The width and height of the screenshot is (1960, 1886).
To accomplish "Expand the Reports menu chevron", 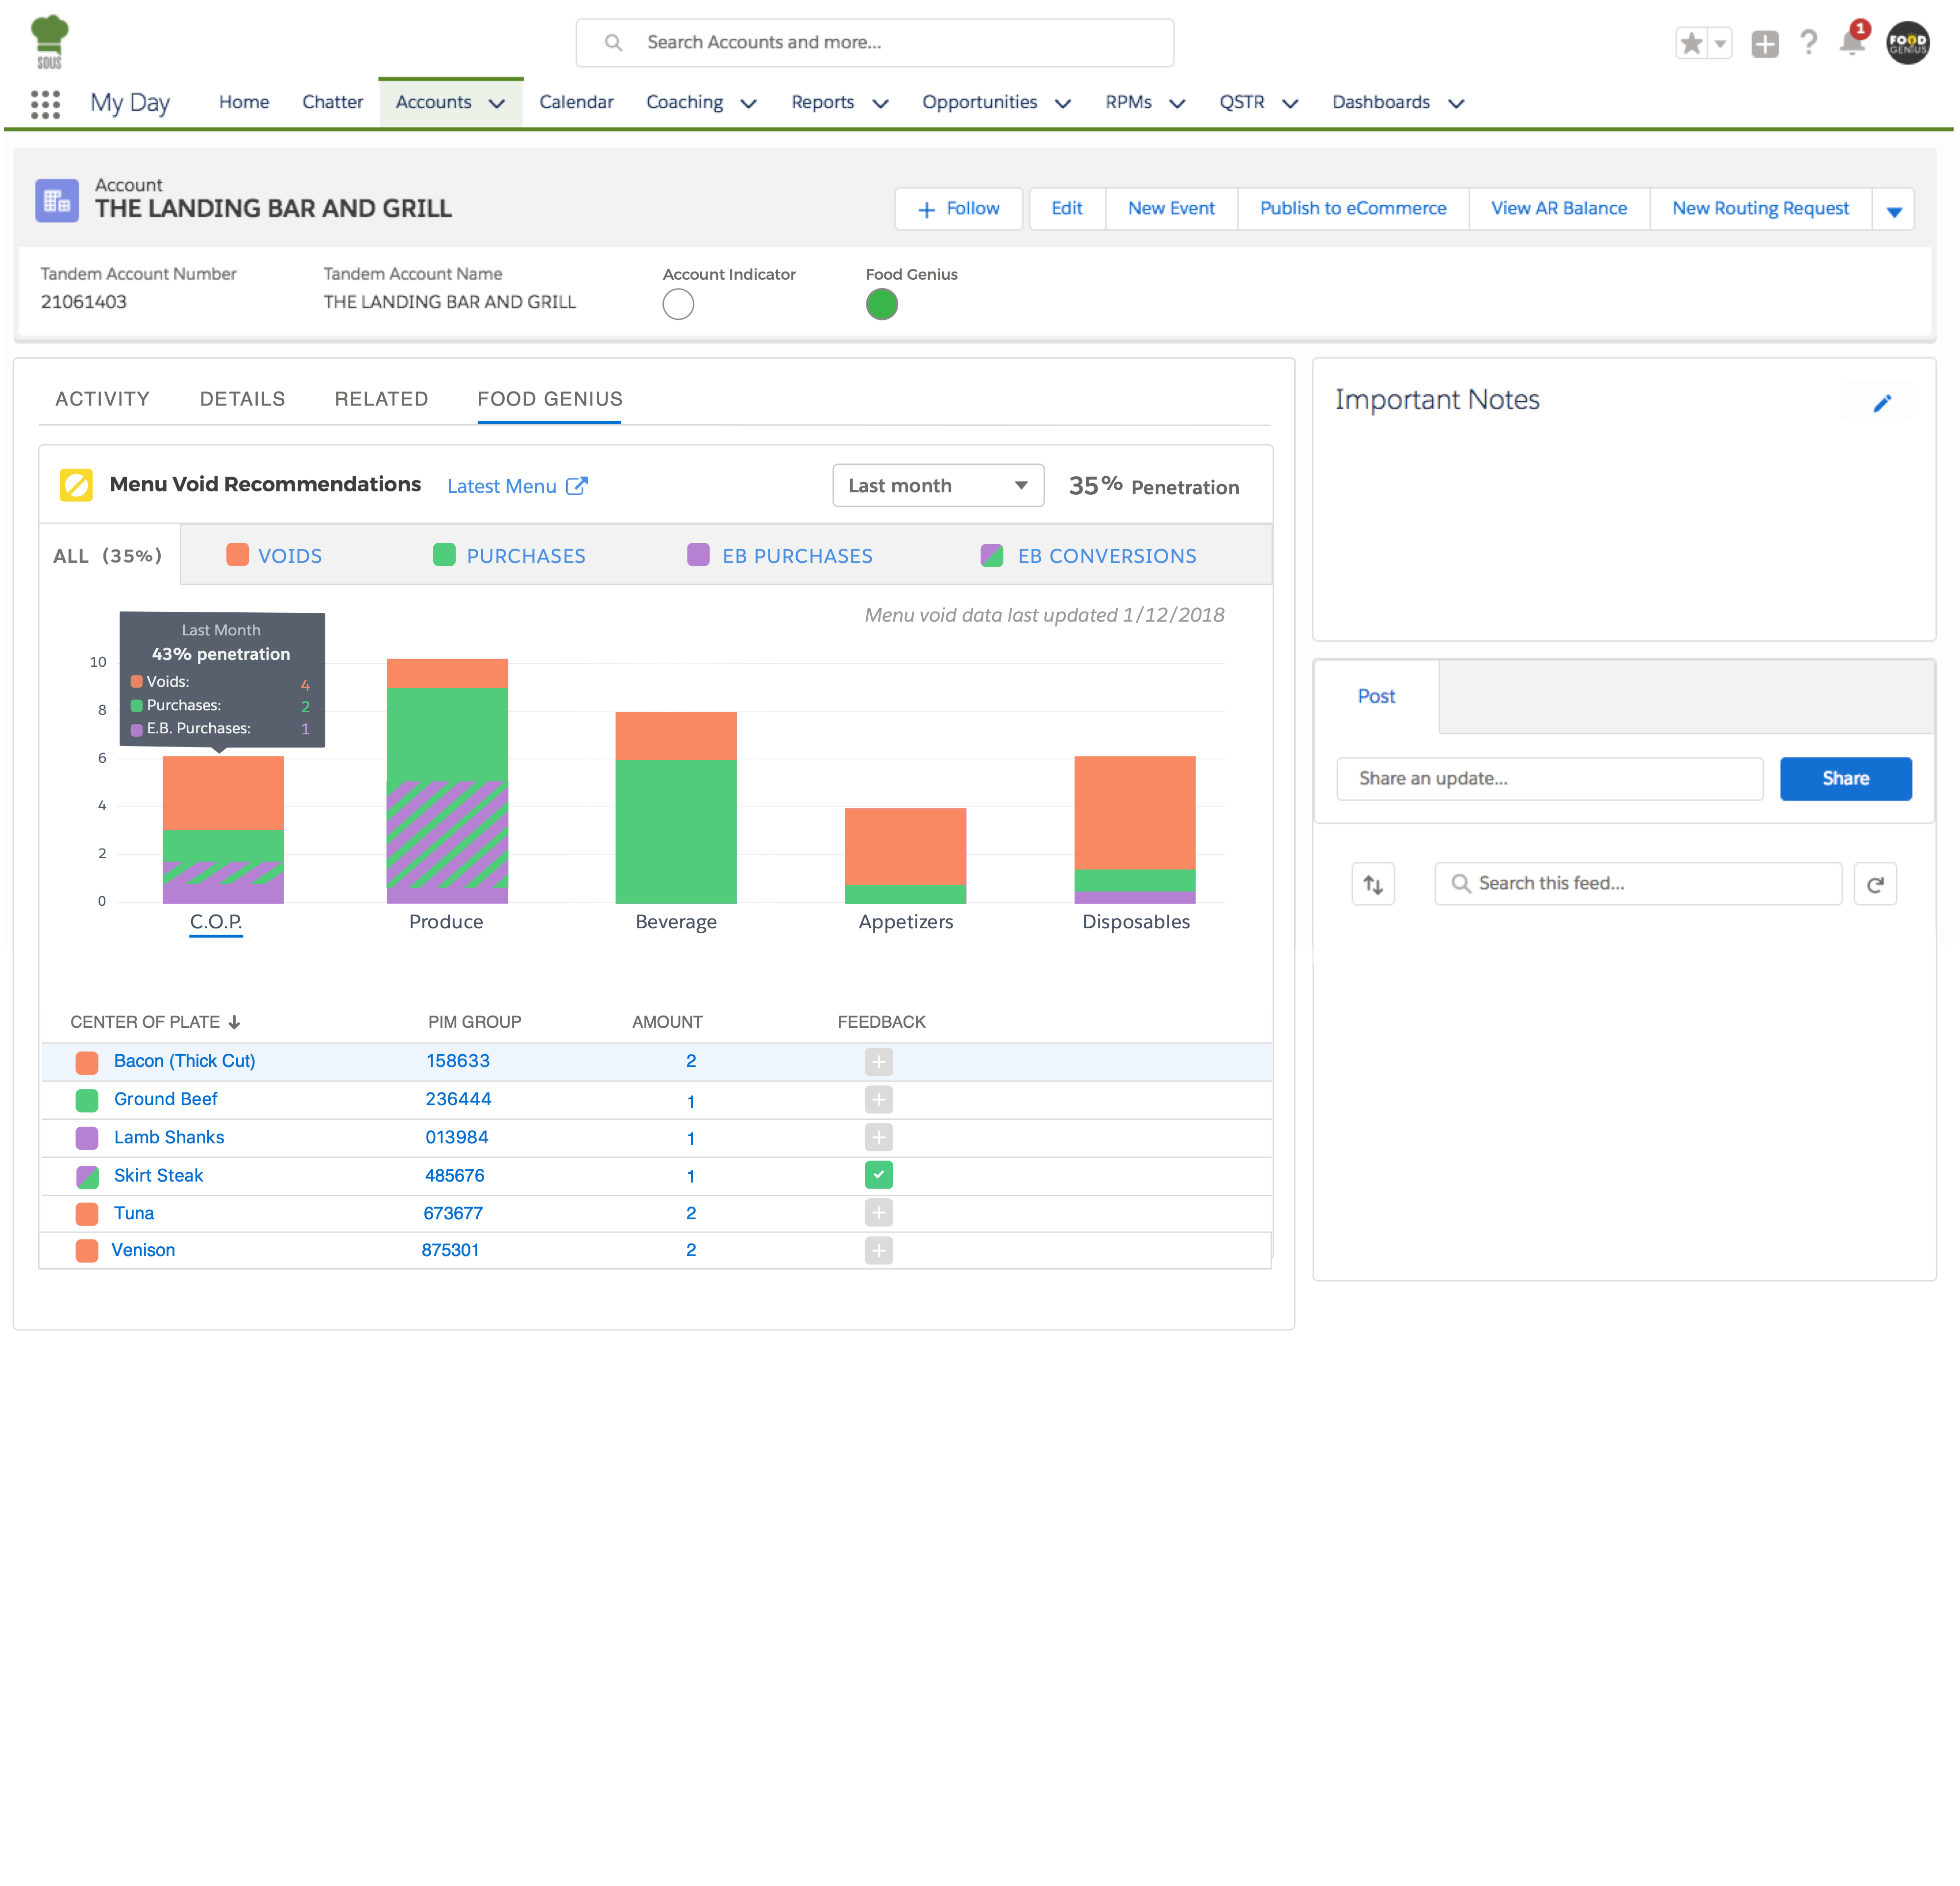I will [x=880, y=104].
